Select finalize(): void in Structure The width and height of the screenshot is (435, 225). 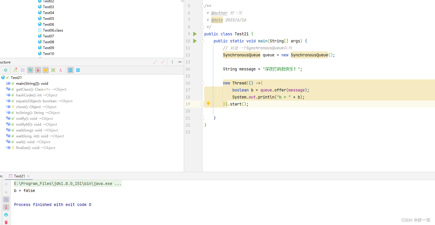36,148
